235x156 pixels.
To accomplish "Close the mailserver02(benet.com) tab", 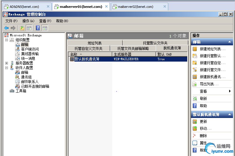I will pyautogui.click(x=165, y=6).
